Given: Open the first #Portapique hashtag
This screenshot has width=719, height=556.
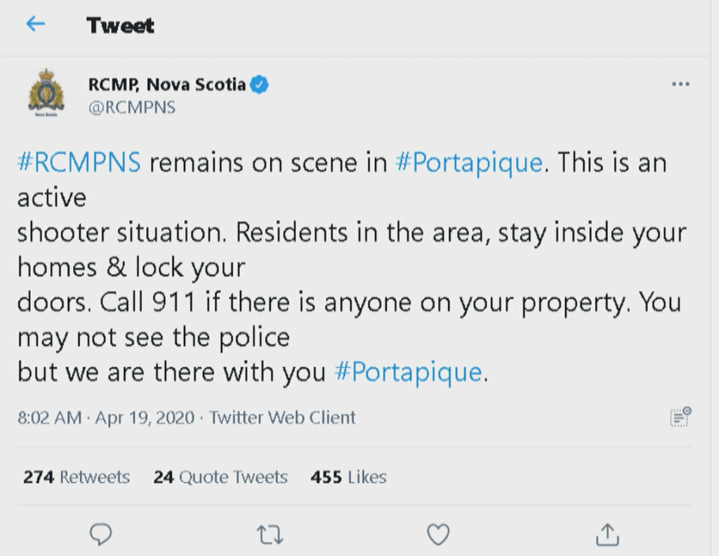Looking at the screenshot, I should (469, 162).
